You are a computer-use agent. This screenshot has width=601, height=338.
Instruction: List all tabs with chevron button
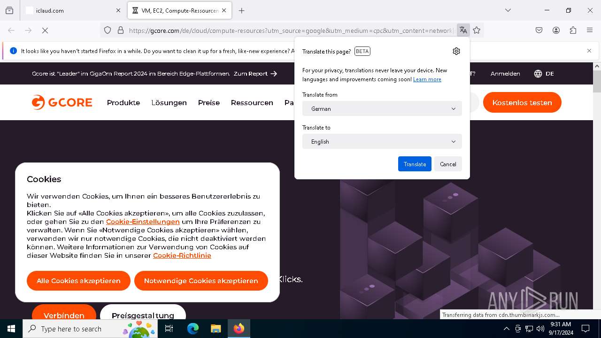click(508, 10)
